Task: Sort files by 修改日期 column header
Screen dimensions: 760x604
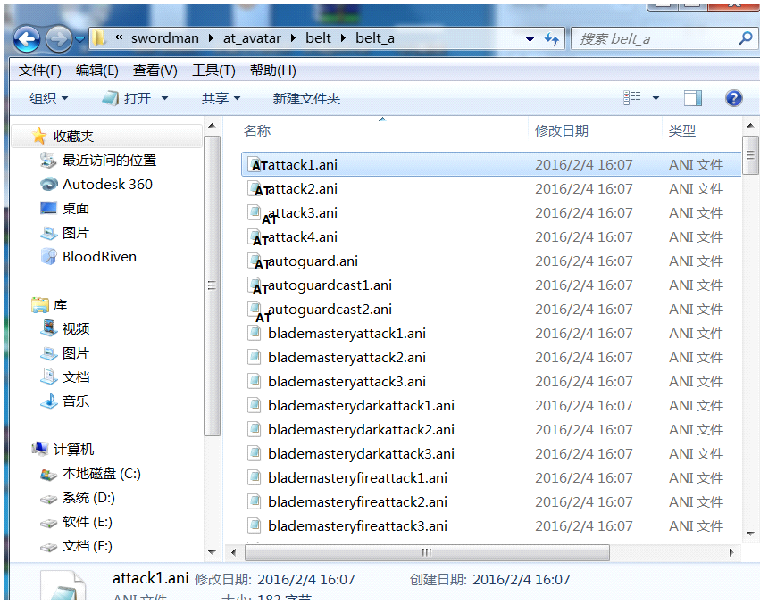Action: (562, 130)
